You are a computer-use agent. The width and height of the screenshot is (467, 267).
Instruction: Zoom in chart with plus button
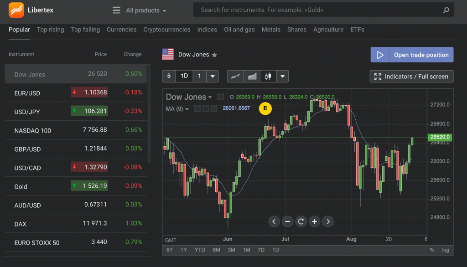[314, 221]
